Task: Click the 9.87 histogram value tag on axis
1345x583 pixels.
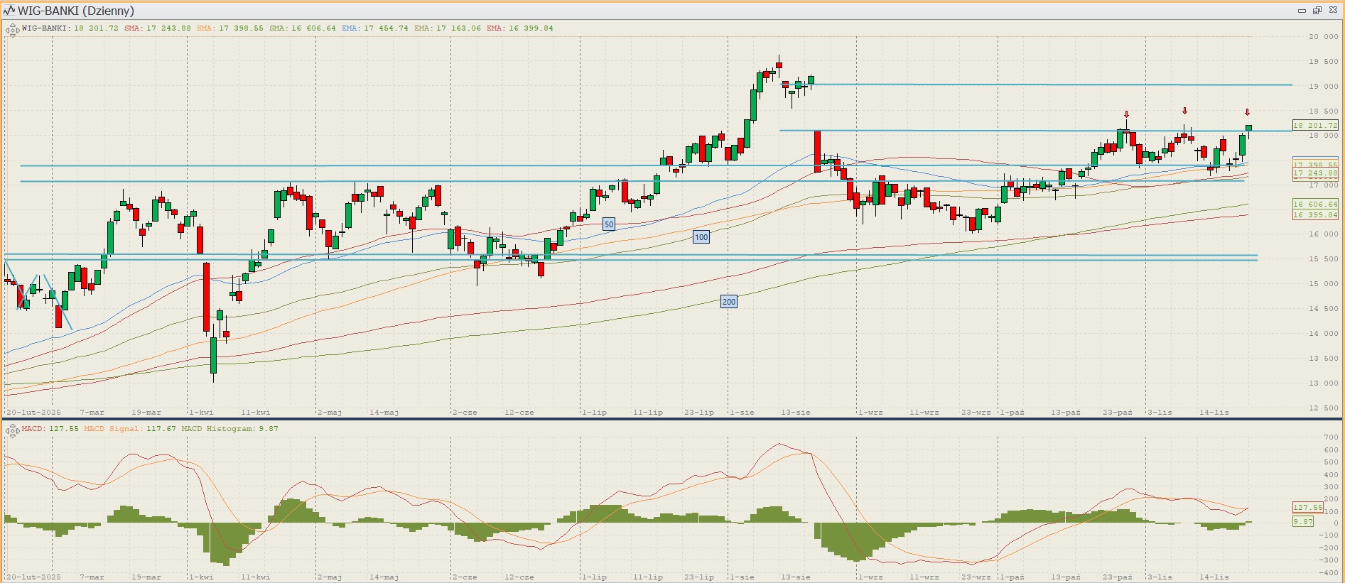Action: pos(1303,522)
